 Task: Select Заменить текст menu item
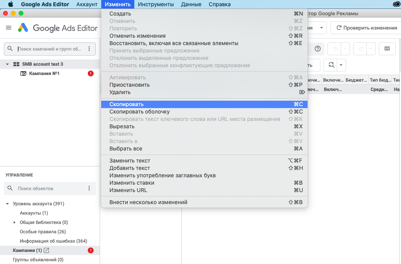(x=204, y=161)
